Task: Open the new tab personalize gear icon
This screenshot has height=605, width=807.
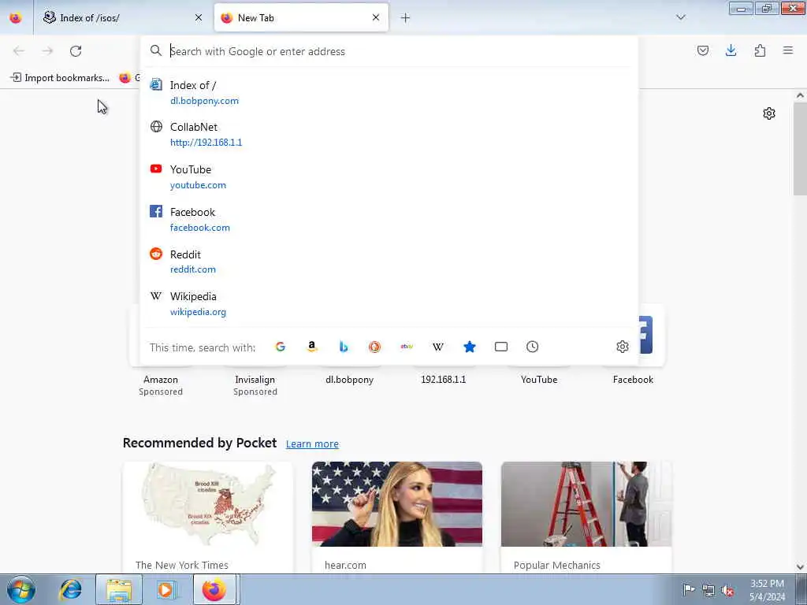Action: (769, 113)
